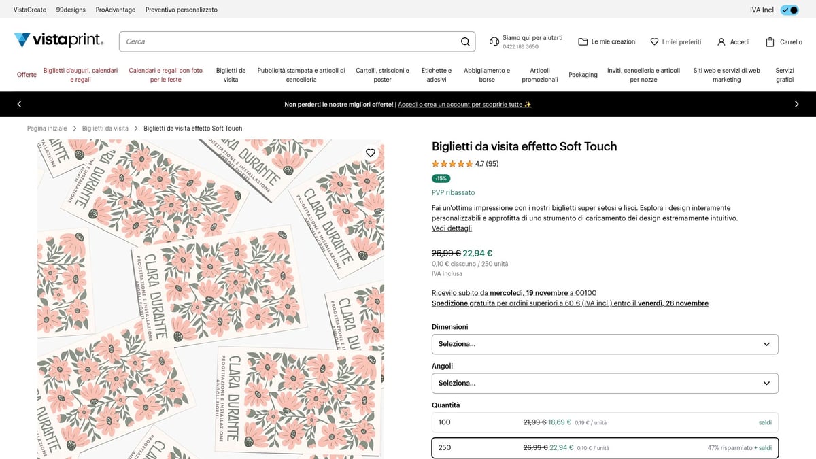
Task: Advance the promo banner with the right chevron
Action: (796, 105)
